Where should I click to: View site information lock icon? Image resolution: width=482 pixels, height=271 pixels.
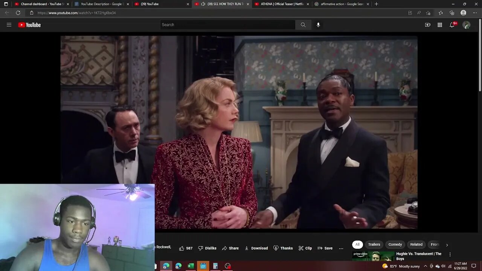click(32, 13)
